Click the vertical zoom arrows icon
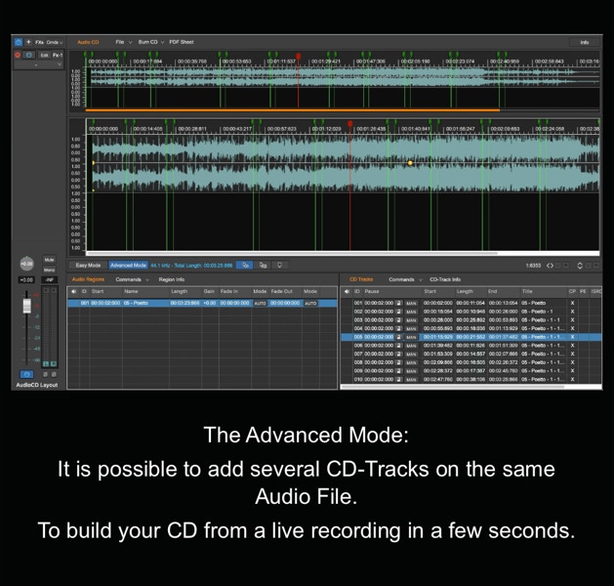Image resolution: width=614 pixels, height=586 pixels. [x=580, y=266]
